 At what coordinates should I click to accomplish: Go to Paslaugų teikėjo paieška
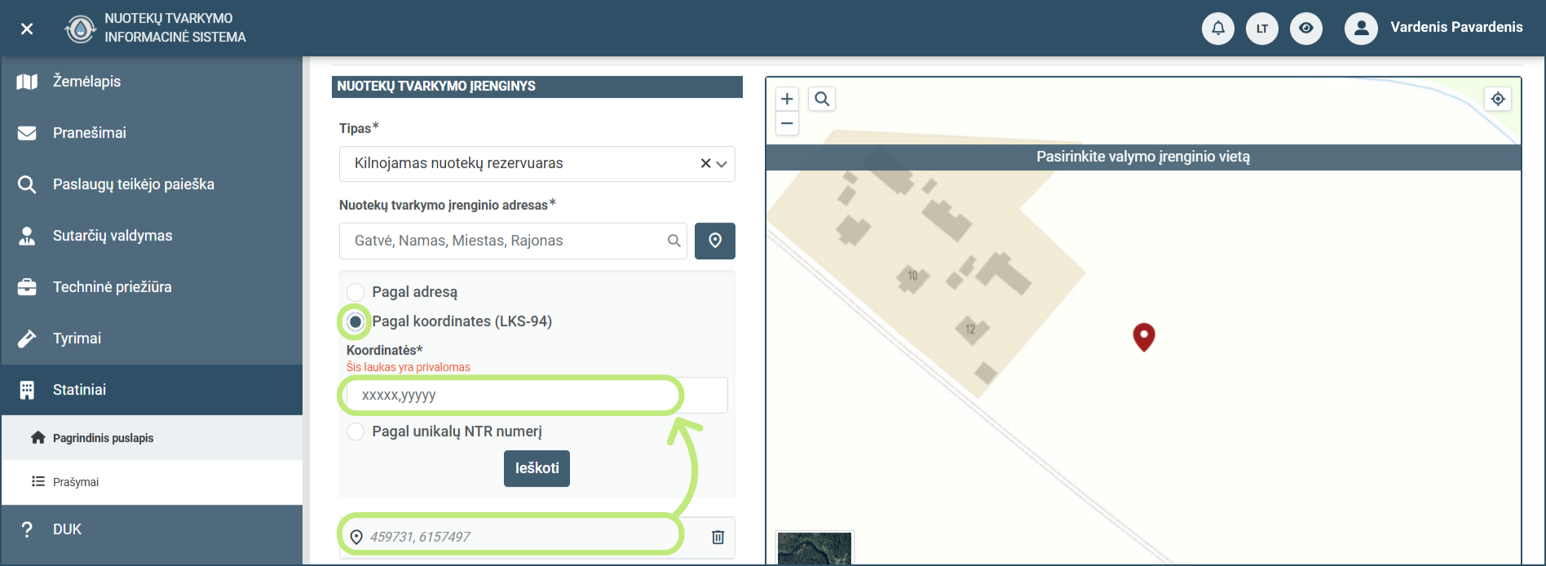[152, 184]
